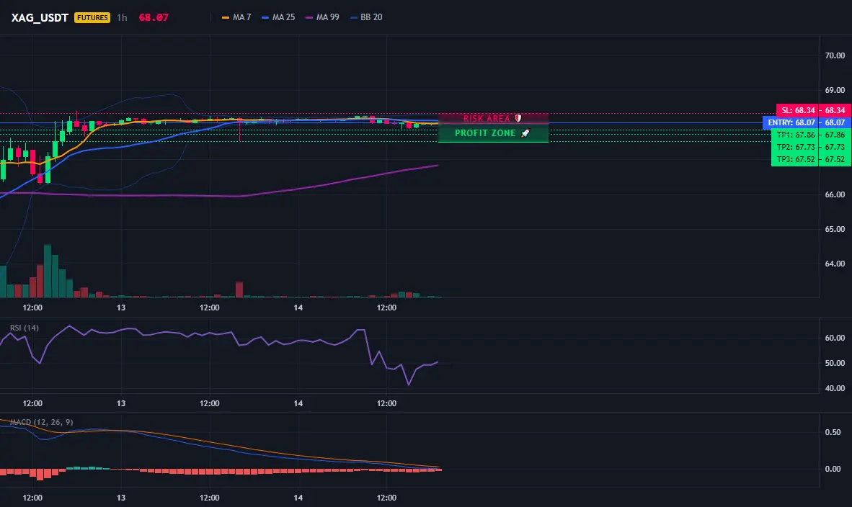Expand the RSI (14) indicator label

[x=25, y=328]
